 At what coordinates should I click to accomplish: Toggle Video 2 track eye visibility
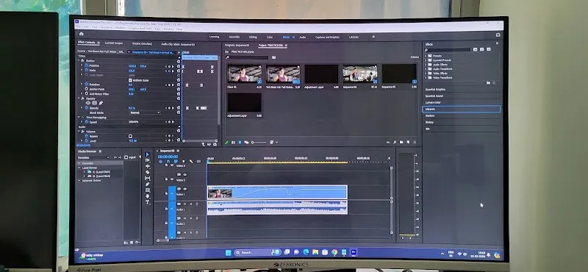184,174
